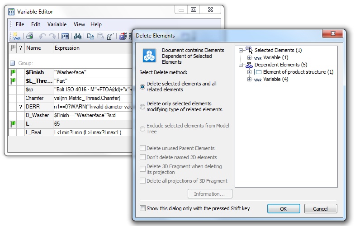The image size is (355, 226).
Task: Click the Redo arrow icon
Action: point(52,37)
